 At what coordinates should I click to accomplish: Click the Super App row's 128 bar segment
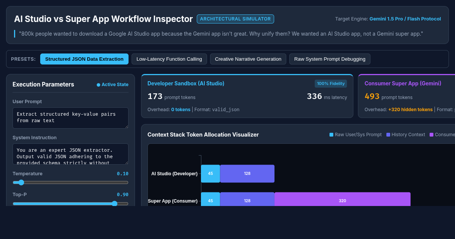click(247, 199)
